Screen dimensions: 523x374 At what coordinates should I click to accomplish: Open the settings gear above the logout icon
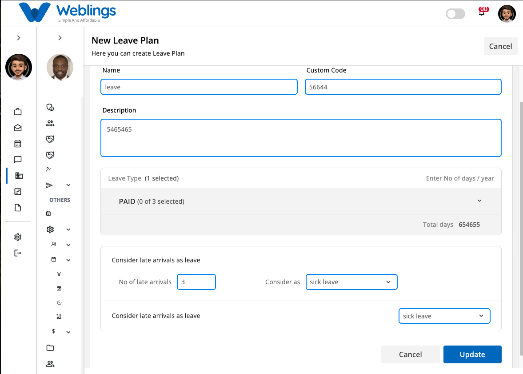click(x=18, y=237)
